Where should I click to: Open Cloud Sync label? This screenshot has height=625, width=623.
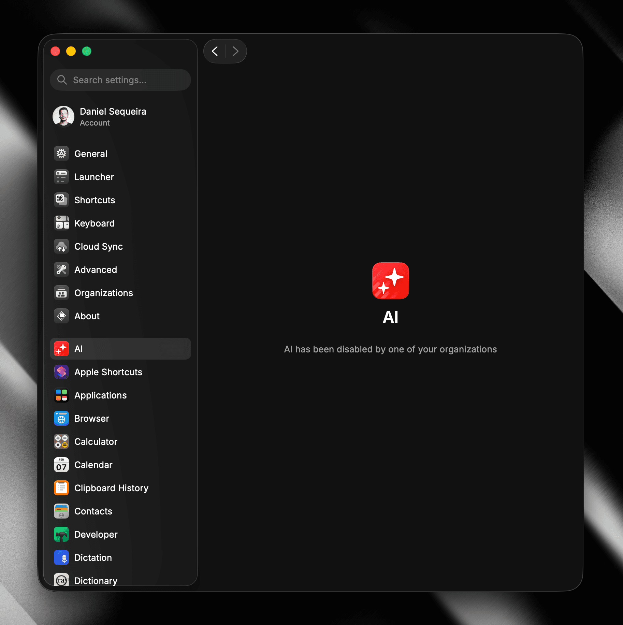(x=99, y=247)
